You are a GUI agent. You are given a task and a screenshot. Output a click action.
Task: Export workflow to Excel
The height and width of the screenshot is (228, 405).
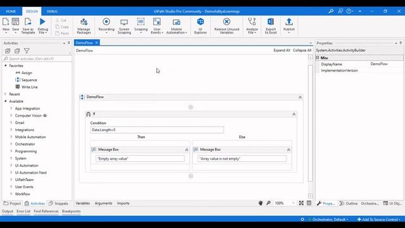(270, 26)
